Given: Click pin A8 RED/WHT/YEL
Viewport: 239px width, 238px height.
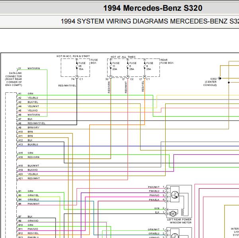Looking at the screenshot, I should tap(32, 123).
